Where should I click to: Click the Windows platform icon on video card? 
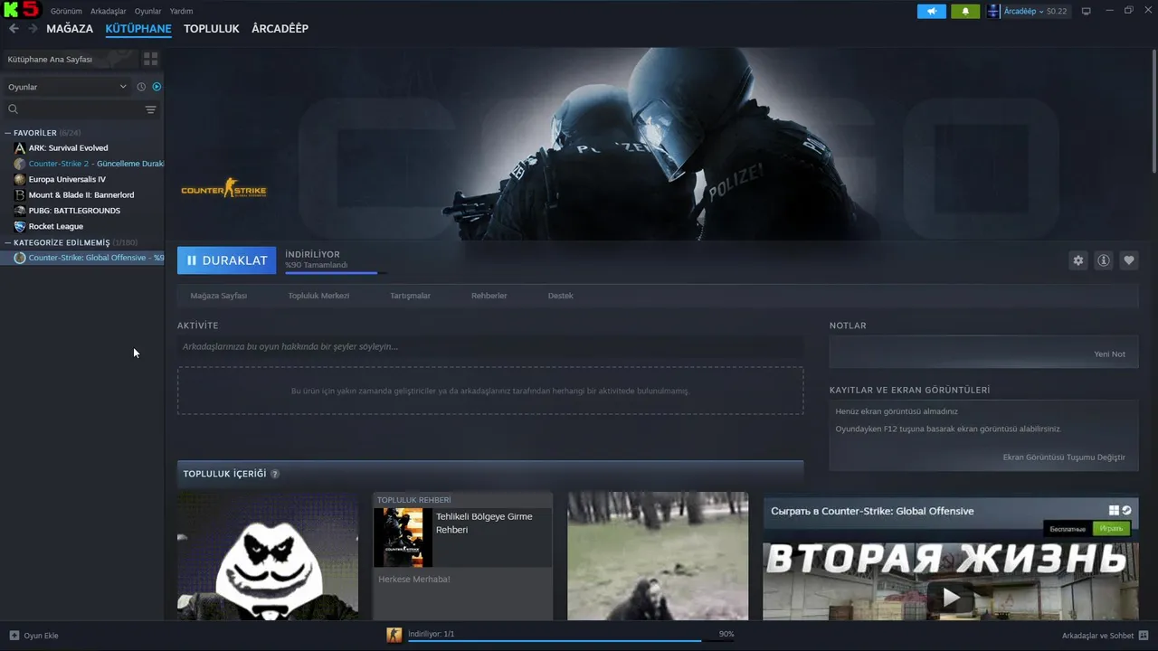coord(1114,511)
